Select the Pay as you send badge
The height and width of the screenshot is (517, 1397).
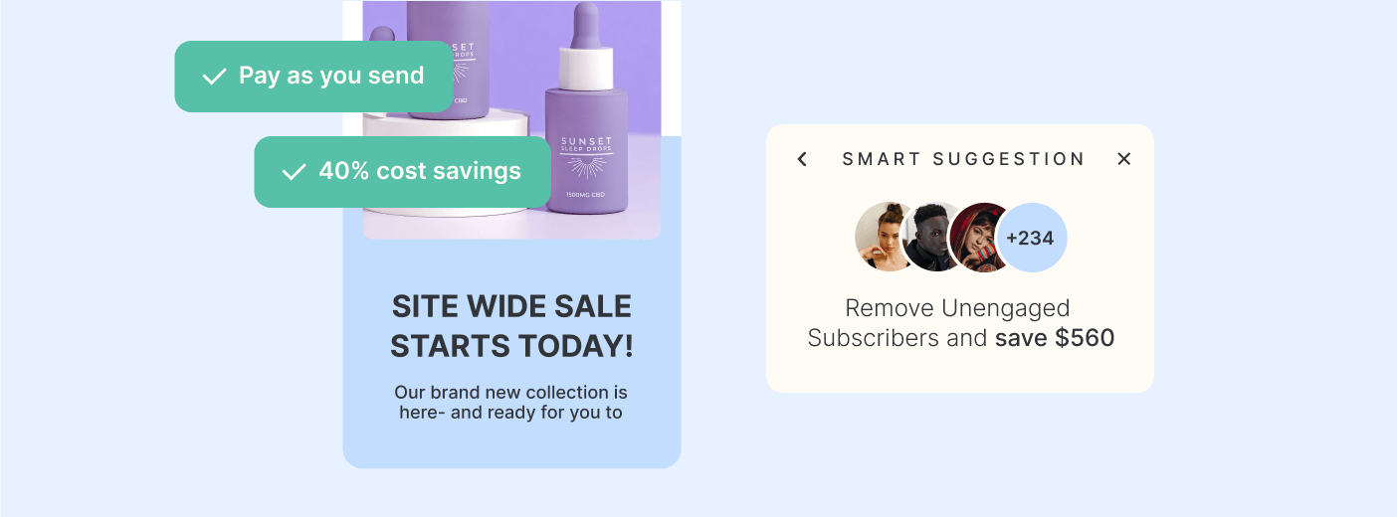tap(314, 77)
